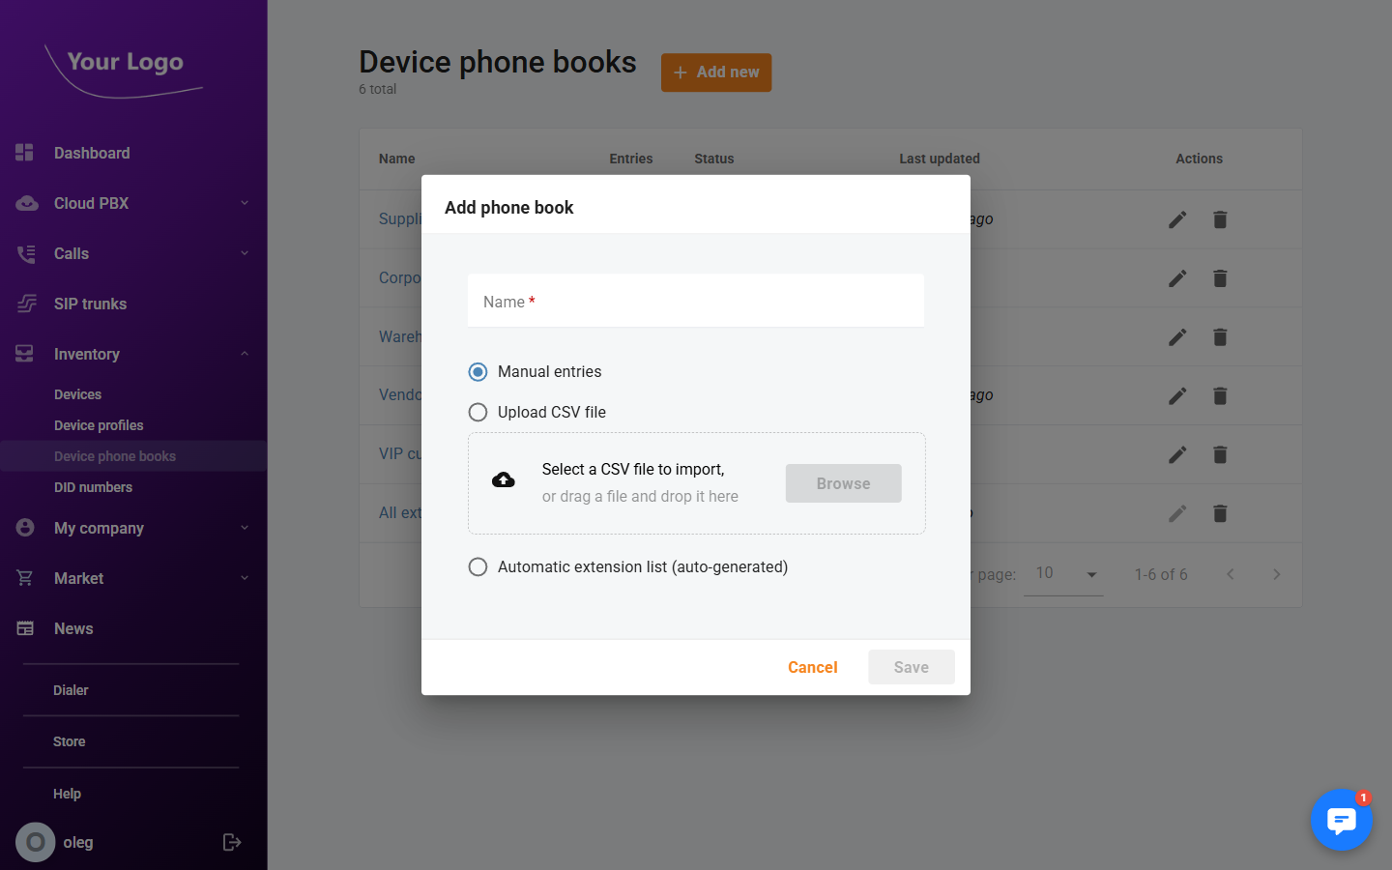The image size is (1392, 870).
Task: Select the Manual entries radio button
Action: tap(478, 371)
